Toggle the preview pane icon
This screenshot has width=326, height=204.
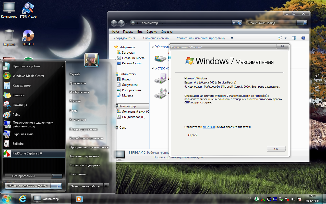294,38
